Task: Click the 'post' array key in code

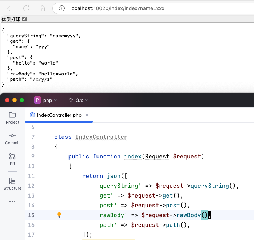Action: [106, 206]
